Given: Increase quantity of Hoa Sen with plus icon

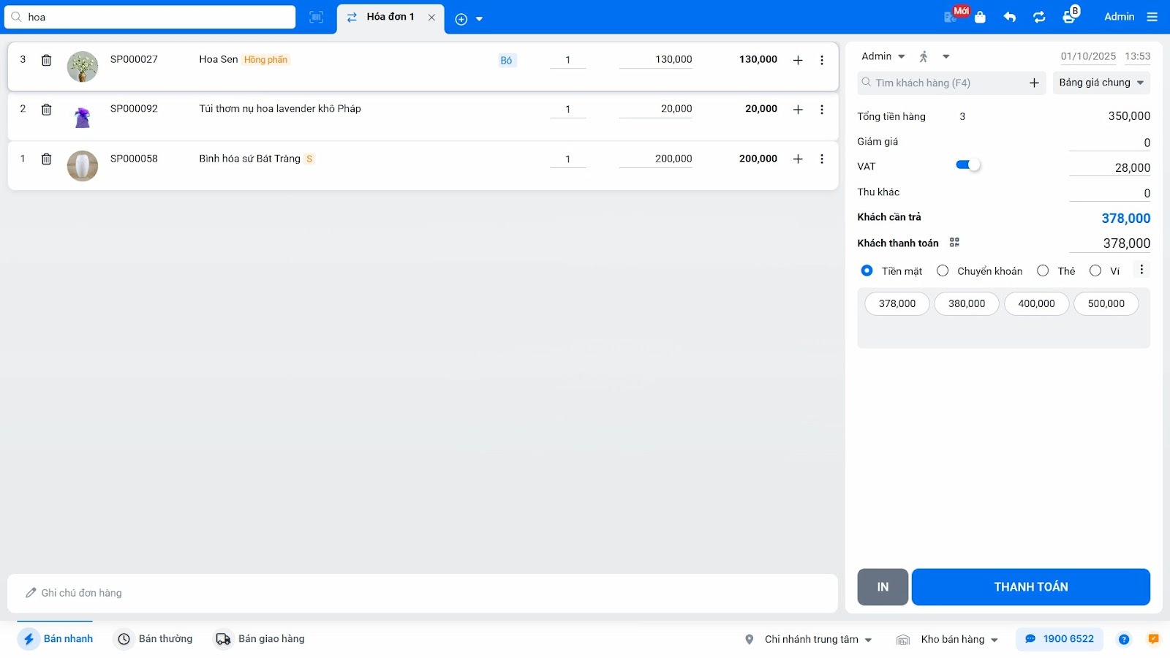Looking at the screenshot, I should coord(798,60).
